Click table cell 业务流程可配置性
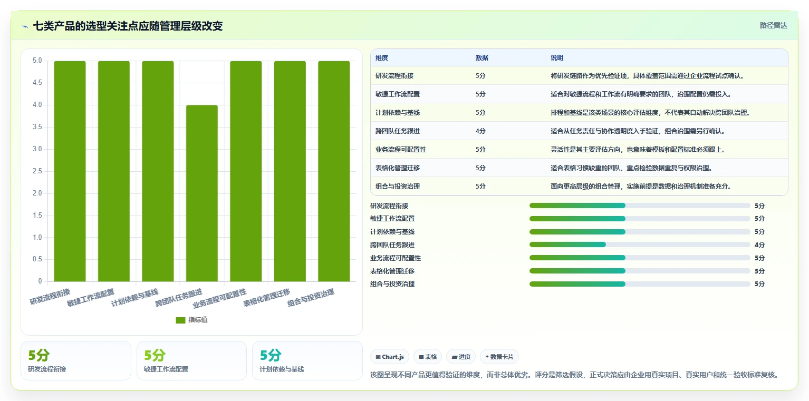The height and width of the screenshot is (401, 809). [401, 150]
